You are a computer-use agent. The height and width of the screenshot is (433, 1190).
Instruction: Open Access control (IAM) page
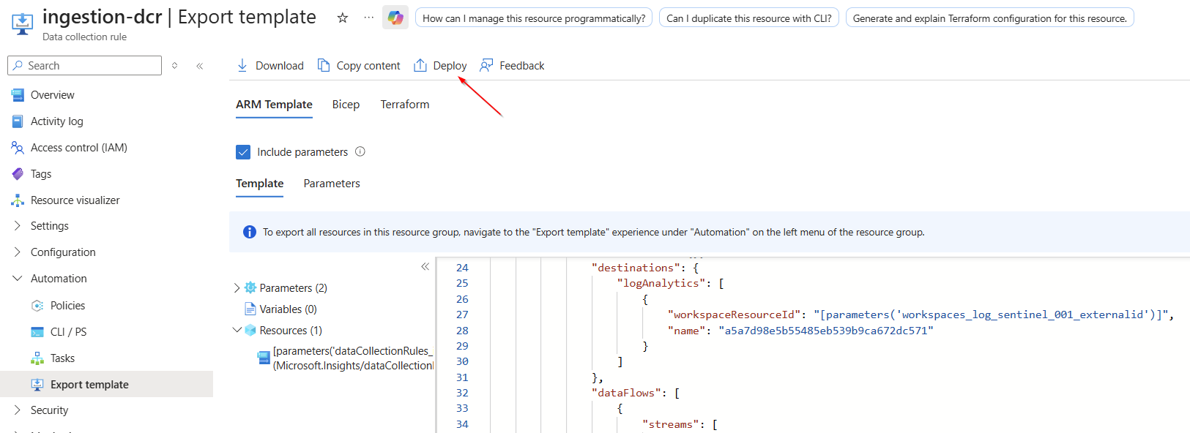tap(78, 148)
